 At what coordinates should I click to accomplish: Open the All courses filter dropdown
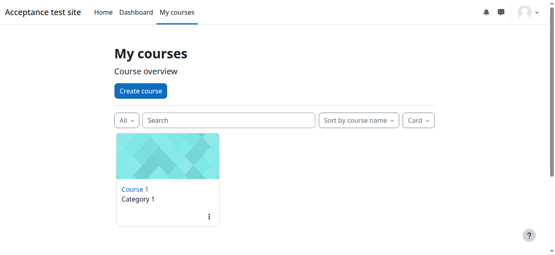click(x=127, y=120)
